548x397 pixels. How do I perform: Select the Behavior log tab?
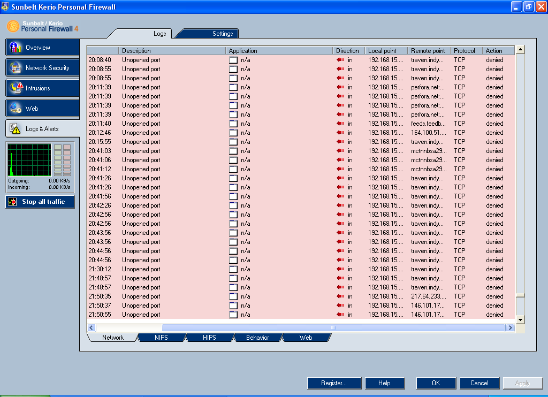point(257,338)
